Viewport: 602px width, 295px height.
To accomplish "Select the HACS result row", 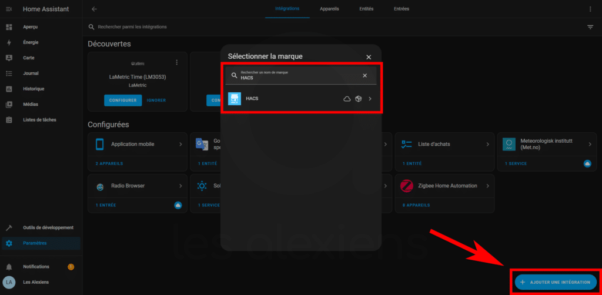I will (x=300, y=99).
